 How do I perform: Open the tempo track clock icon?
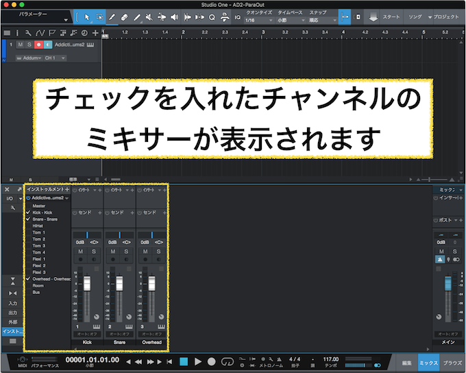pos(84,33)
